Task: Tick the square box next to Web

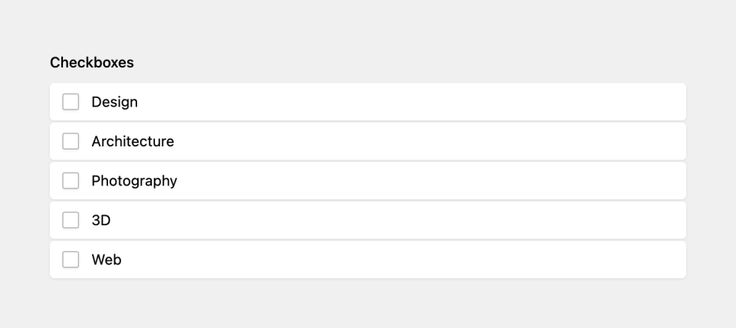Action: [71, 260]
